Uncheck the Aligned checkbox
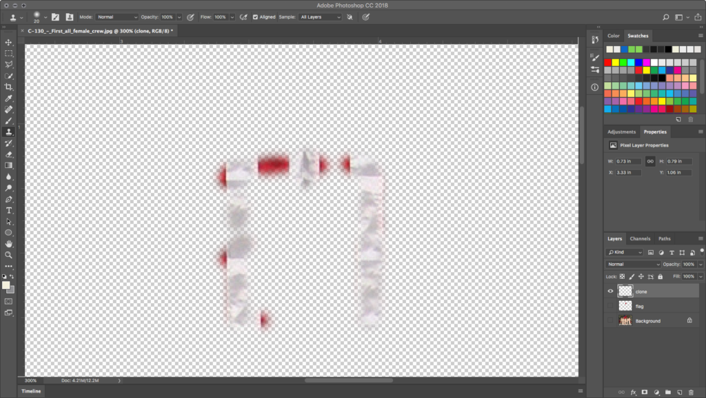 click(256, 17)
